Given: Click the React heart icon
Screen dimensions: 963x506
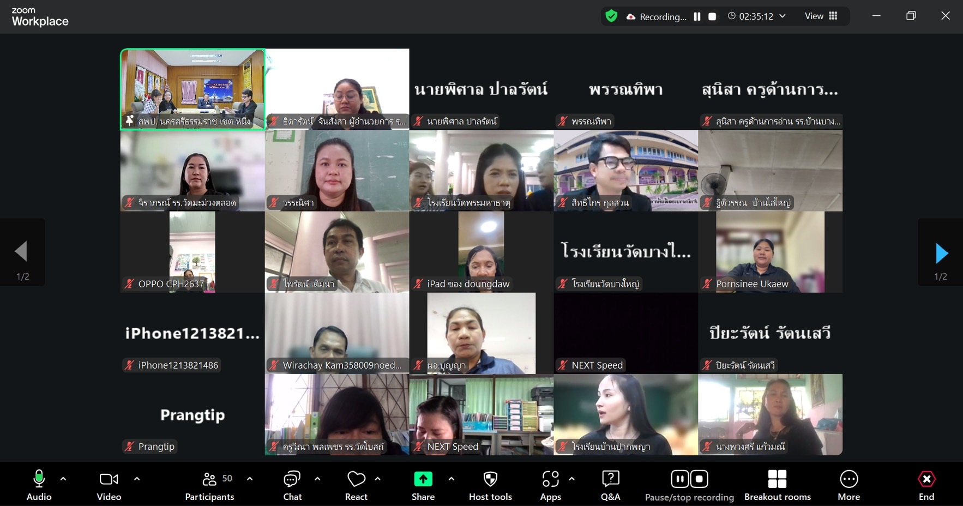Looking at the screenshot, I should [356, 484].
